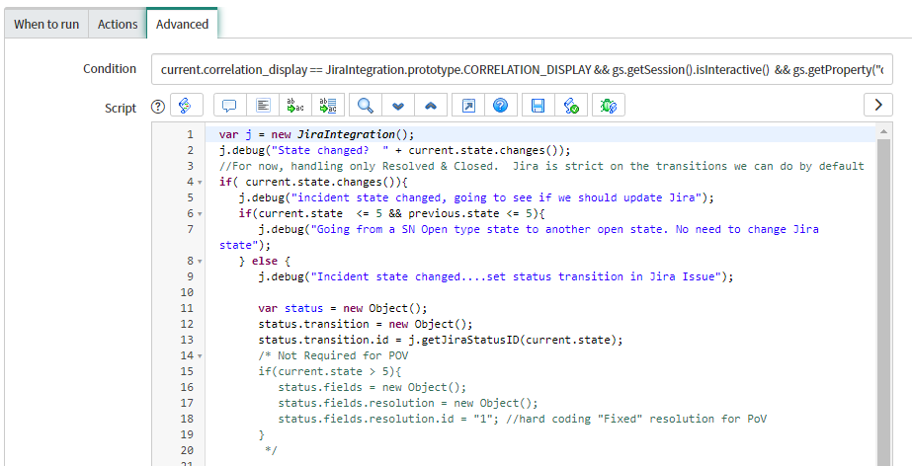Save the script with the floppy disk icon
Image resolution: width=912 pixels, height=466 pixels.
click(x=538, y=106)
